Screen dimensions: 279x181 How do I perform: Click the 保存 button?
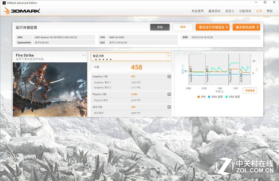pyautogui.click(x=182, y=27)
